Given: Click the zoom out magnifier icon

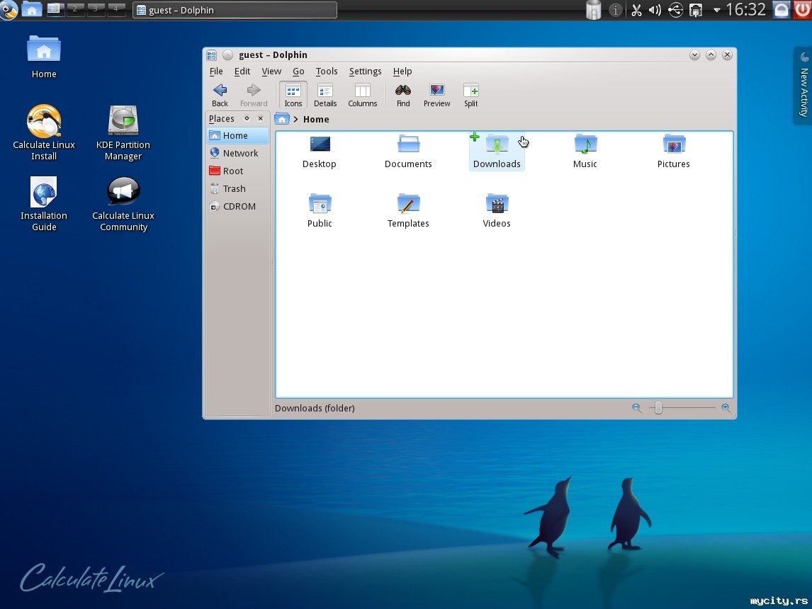Looking at the screenshot, I should (637, 408).
